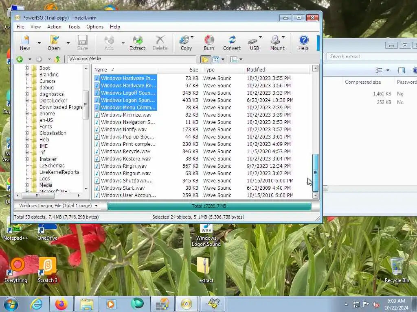
Task: Open Scratch 3 desktop shortcut
Action: click(47, 270)
